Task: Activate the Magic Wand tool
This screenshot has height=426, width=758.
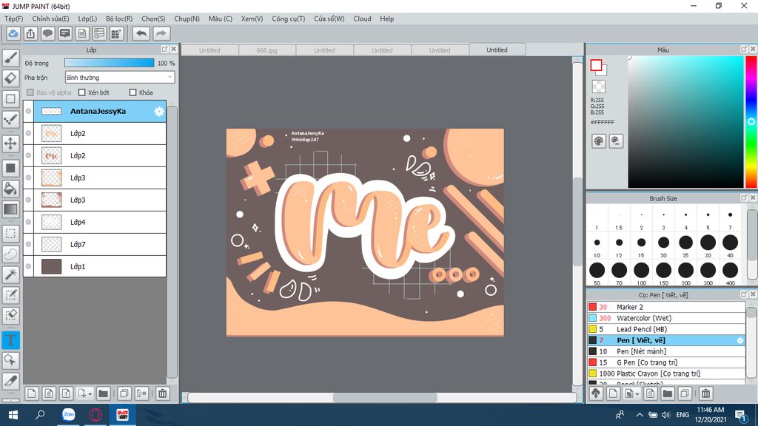Action: pos(10,274)
